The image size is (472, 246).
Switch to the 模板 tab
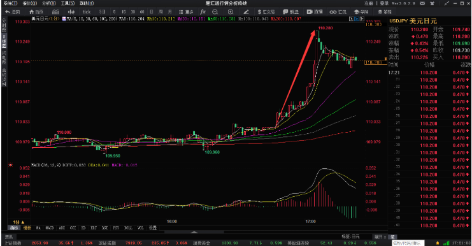point(27,228)
